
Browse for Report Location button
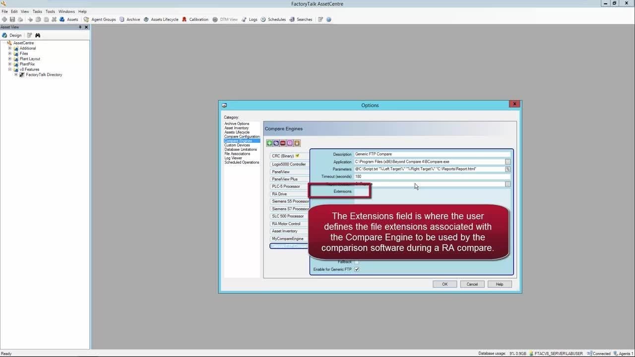point(508,184)
